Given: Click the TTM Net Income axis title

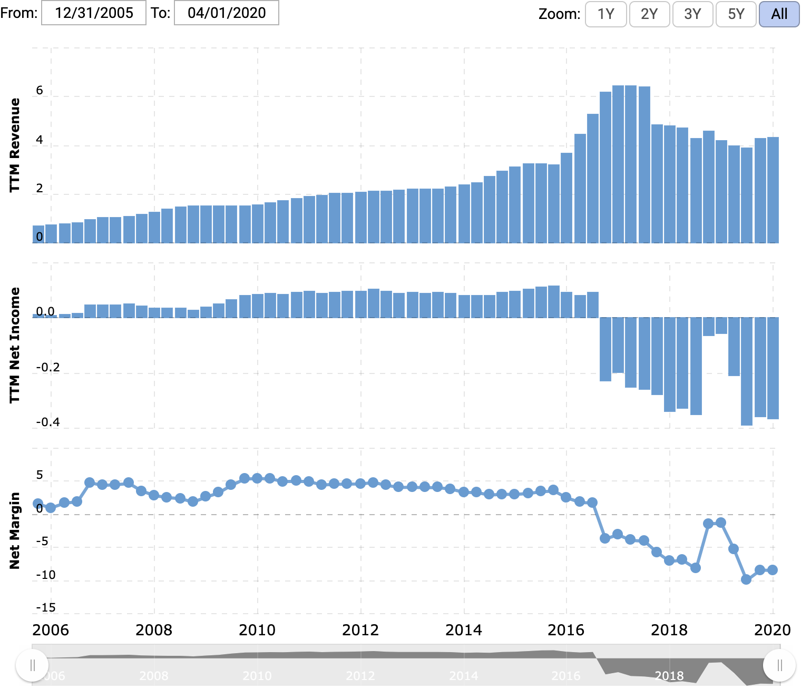Looking at the screenshot, I should [15, 345].
